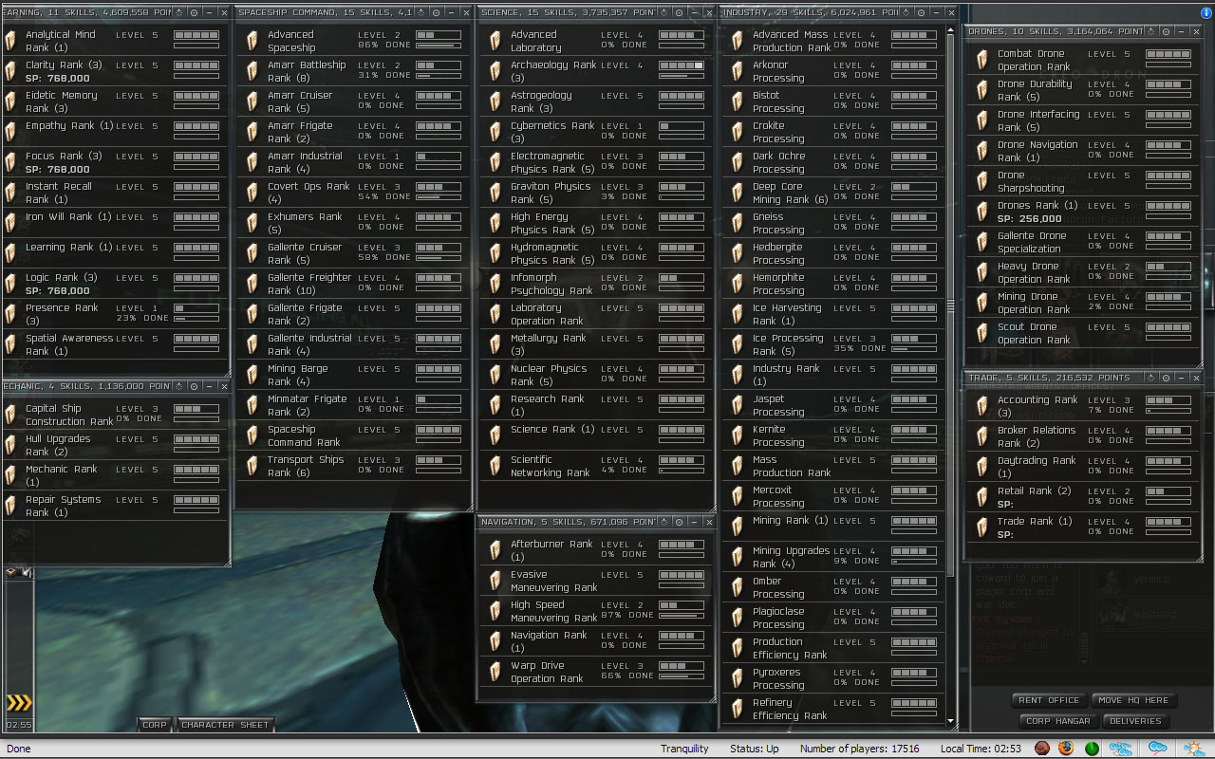Image resolution: width=1215 pixels, height=759 pixels.
Task: Select the Broker Relations Rank (2) skill
Action: click(x=1083, y=436)
